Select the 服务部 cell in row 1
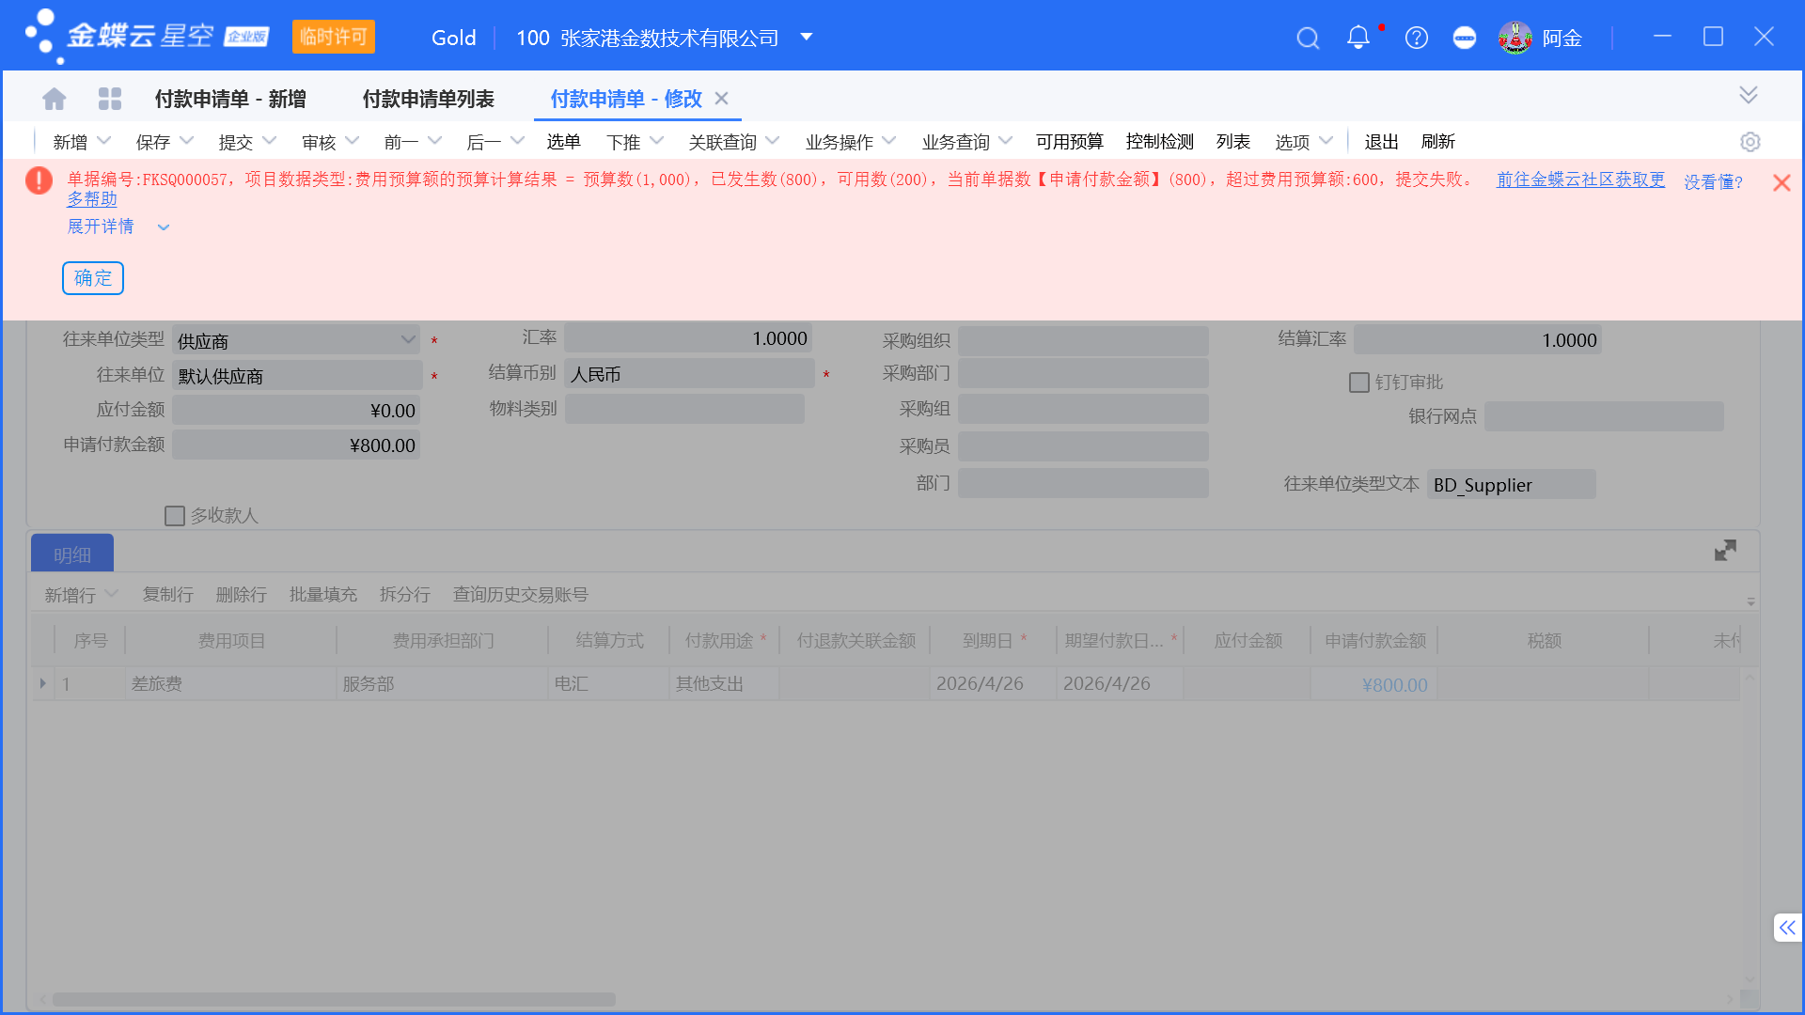The width and height of the screenshot is (1805, 1015). 442,683
